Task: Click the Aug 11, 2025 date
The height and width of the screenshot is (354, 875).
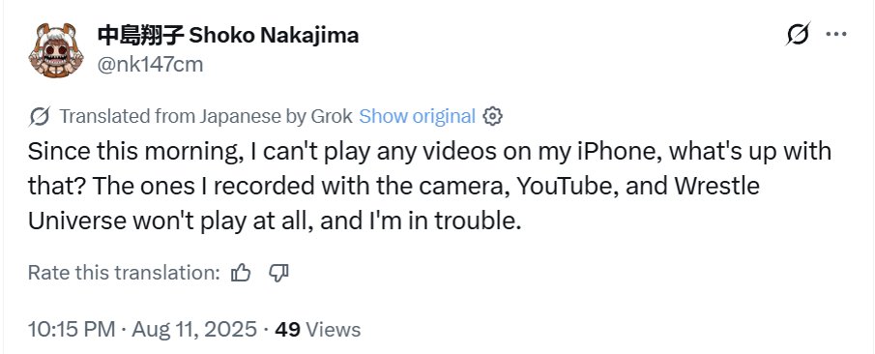Action: [194, 330]
